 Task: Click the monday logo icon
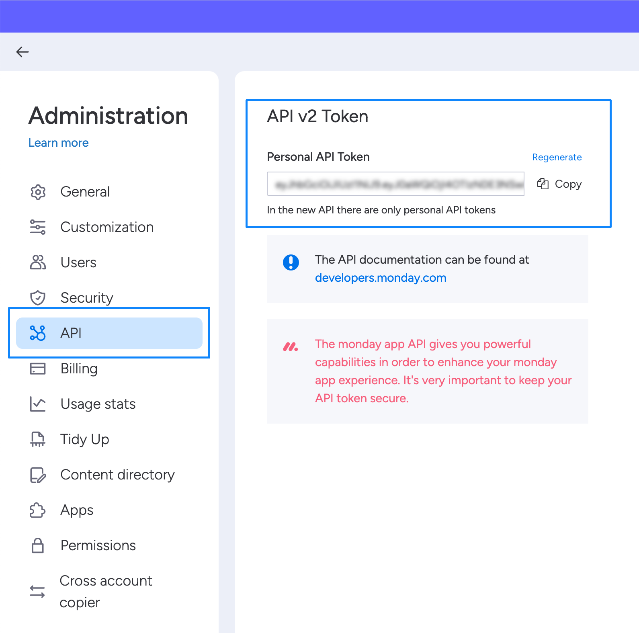291,346
